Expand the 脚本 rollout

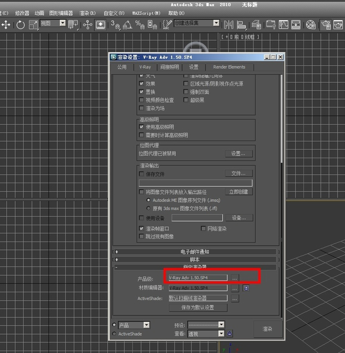[x=195, y=259]
